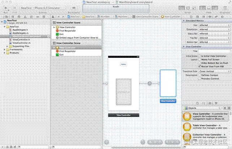Open the Transition Style dropdown
The width and height of the screenshot is (232, 149).
point(214,71)
